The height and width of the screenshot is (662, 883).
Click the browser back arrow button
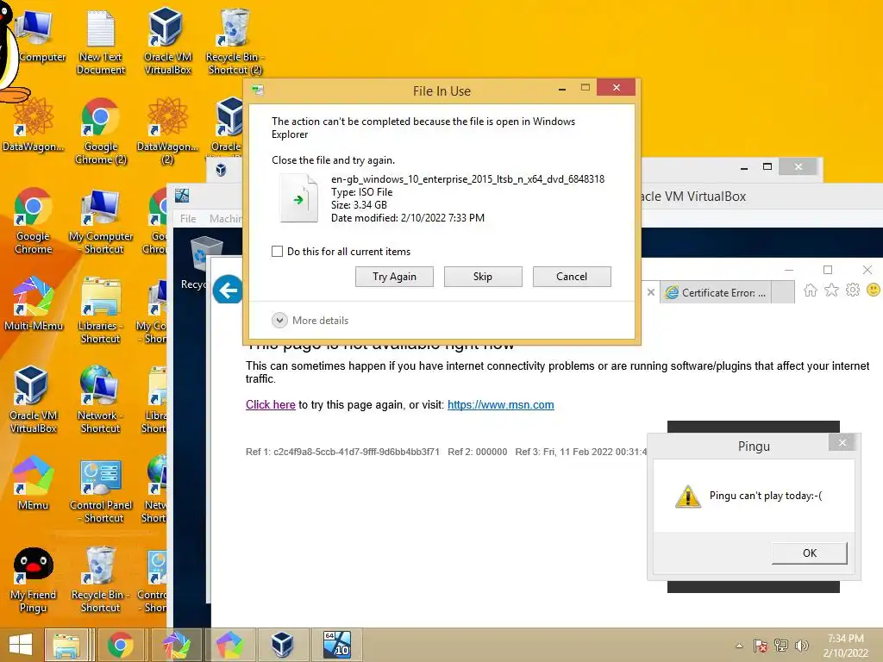coord(228,290)
